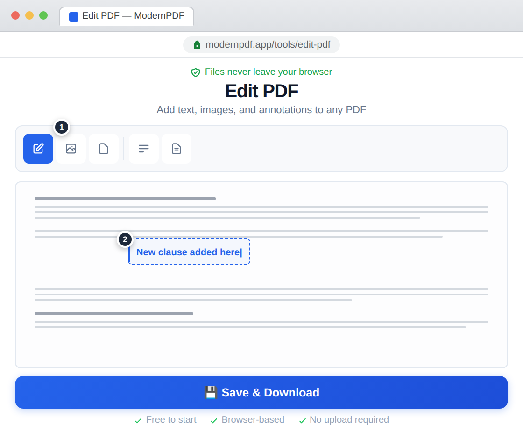Select the paragraph alignment tool
Viewport: 523px width, 432px height.
point(143,149)
